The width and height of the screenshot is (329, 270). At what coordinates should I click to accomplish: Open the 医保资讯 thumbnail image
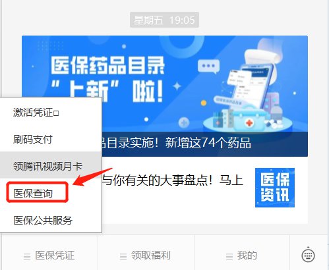pos(275,188)
